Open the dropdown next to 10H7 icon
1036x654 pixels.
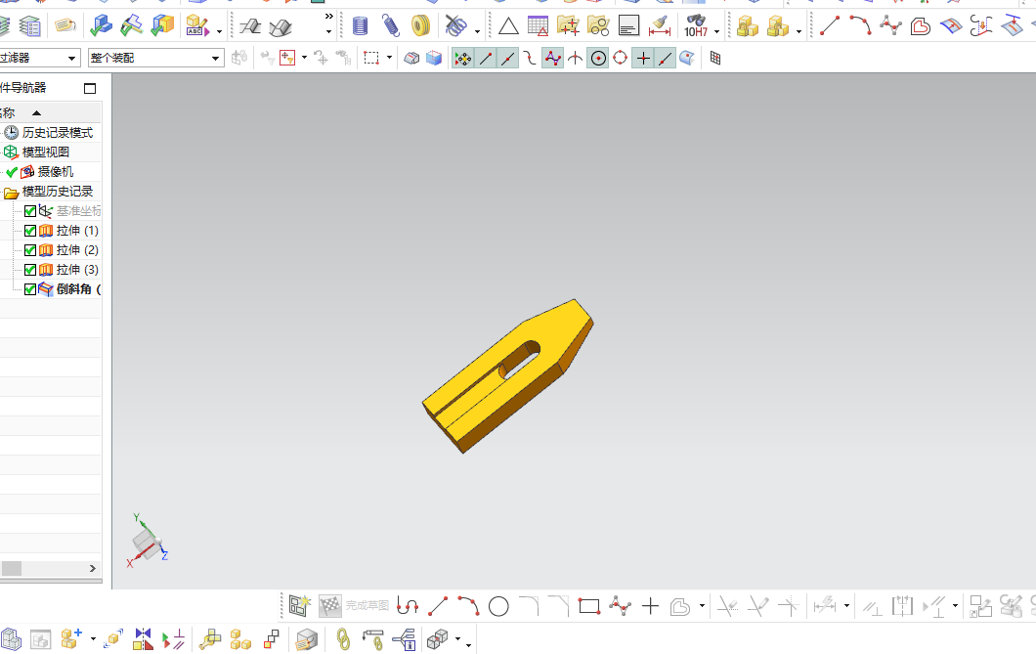(x=716, y=31)
